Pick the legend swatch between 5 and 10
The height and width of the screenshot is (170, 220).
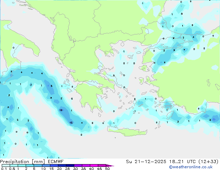tap(38, 165)
